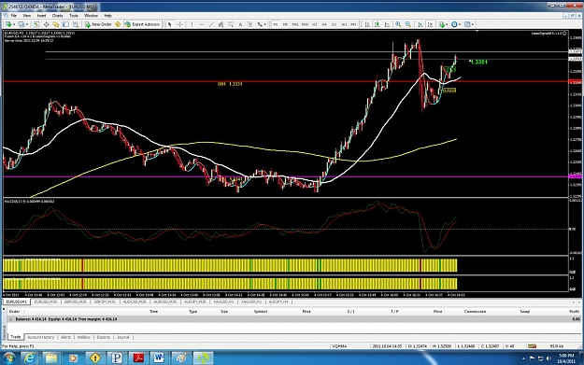Open the GBPUSD,M30 chart tab

76,302
